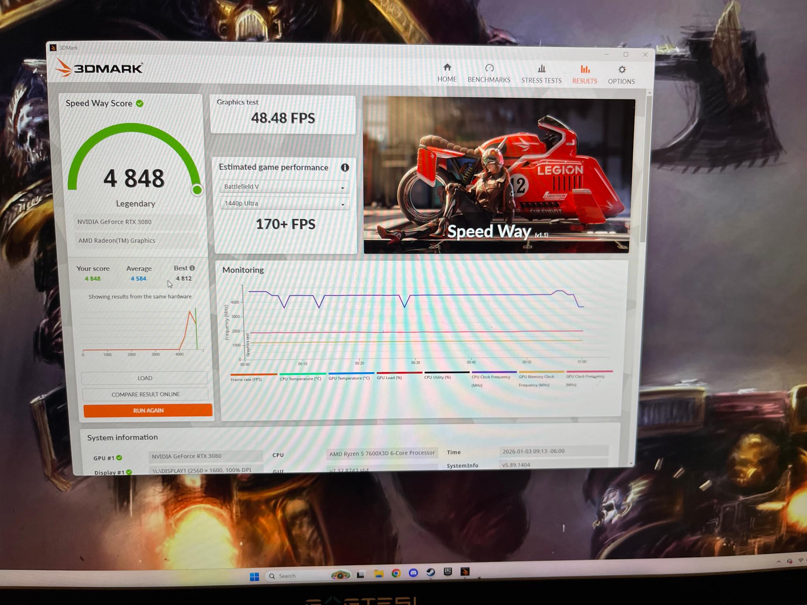The image size is (807, 605).
Task: Maximize the 3DMark window
Action: pos(626,54)
